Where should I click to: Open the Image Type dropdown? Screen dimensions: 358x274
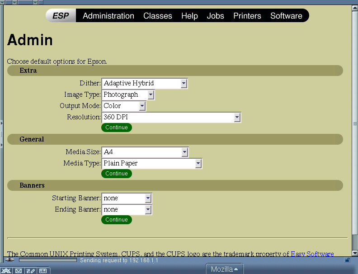tap(128, 94)
